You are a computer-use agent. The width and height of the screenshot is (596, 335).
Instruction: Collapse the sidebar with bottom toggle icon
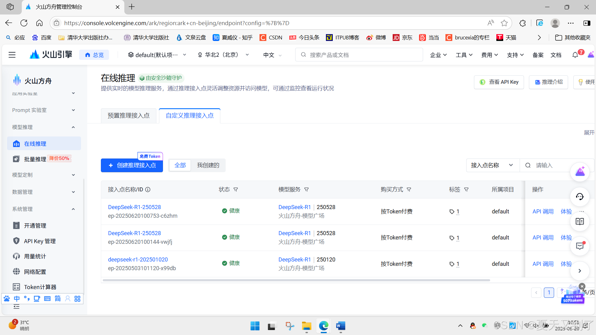(x=16, y=307)
